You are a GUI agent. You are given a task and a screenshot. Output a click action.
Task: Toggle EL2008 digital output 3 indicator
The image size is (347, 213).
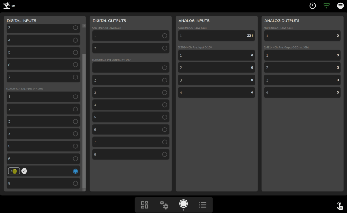tap(164, 92)
